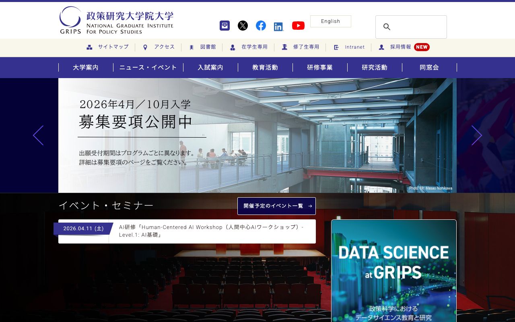Open the GRIPS mail magazine icon
515x322 pixels.
point(225,25)
